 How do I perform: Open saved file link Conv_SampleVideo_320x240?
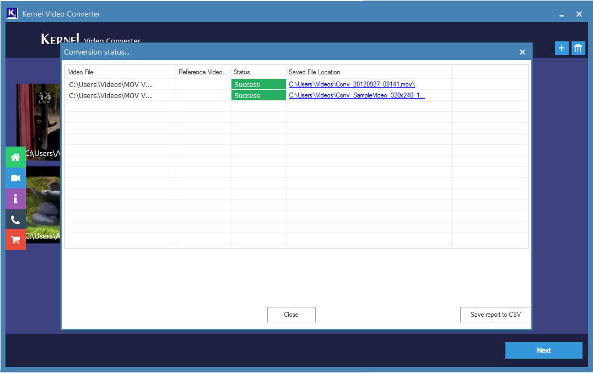[357, 95]
